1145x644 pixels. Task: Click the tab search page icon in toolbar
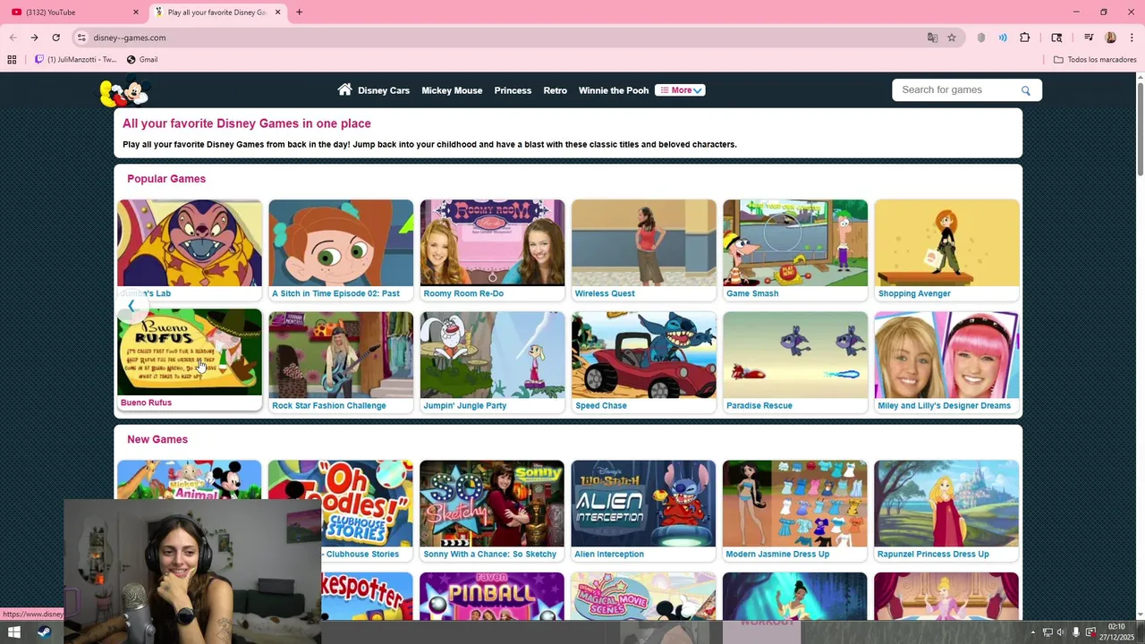[x=1056, y=38]
